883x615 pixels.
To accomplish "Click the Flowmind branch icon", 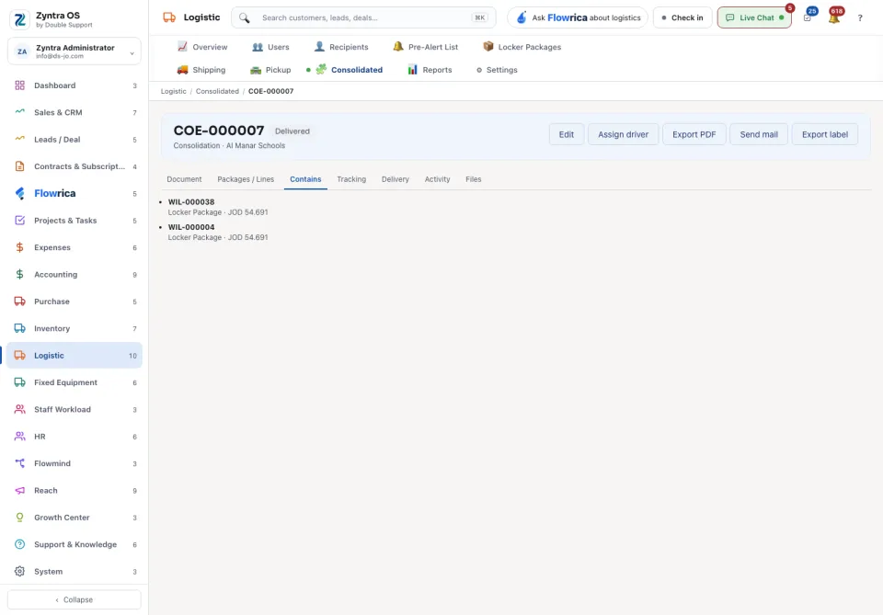I will [19, 463].
